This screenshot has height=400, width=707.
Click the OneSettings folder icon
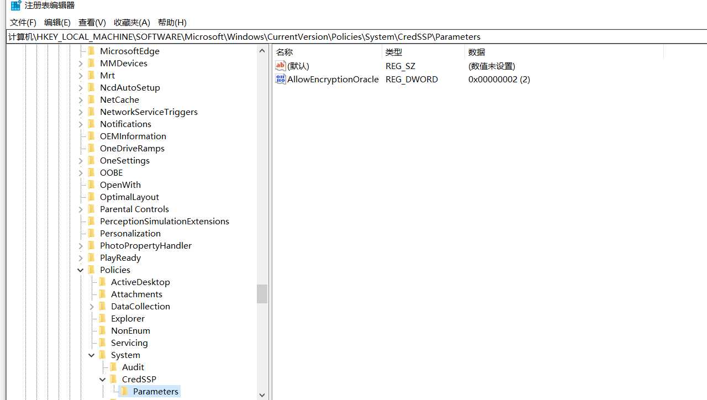tap(92, 160)
